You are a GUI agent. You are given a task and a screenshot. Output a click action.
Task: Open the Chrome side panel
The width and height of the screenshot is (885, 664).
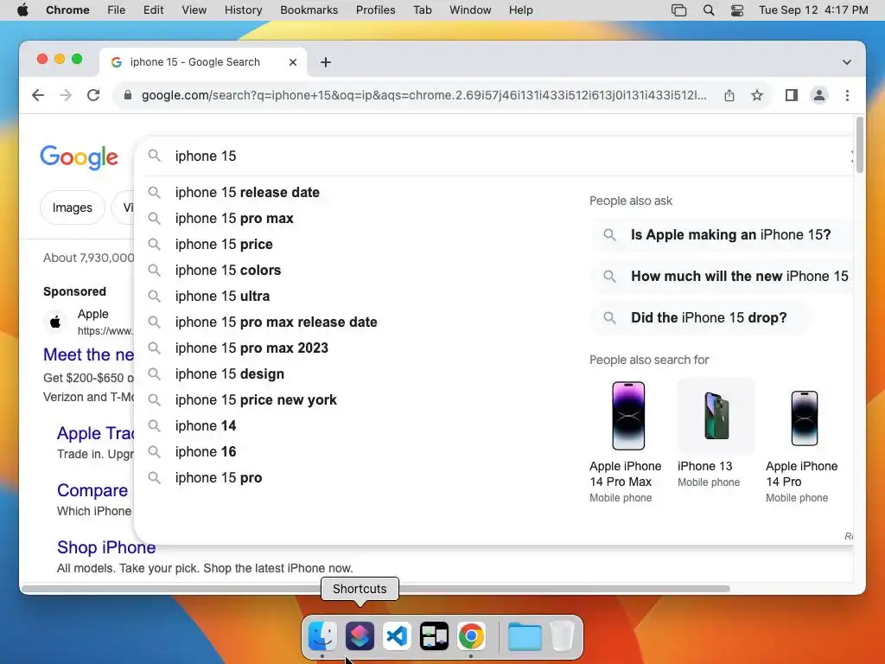pos(792,95)
